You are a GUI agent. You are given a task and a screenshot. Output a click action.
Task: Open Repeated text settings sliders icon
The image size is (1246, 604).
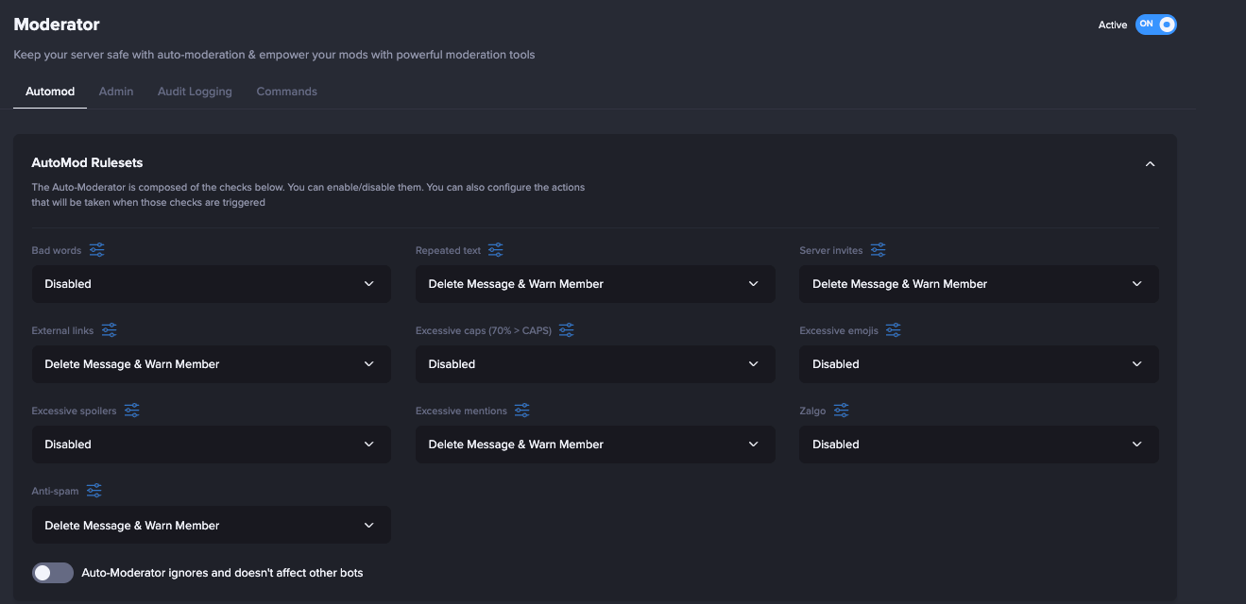[496, 250]
